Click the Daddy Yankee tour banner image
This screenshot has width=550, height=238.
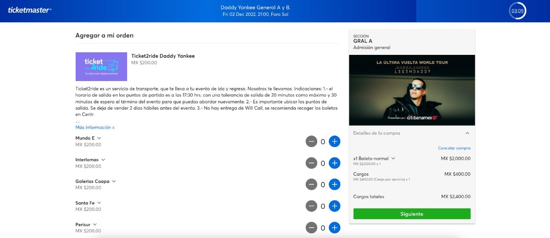click(x=412, y=90)
